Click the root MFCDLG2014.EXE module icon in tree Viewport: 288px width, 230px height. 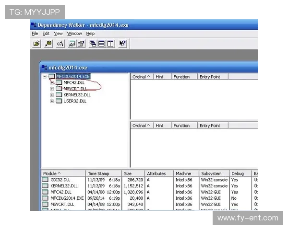click(x=52, y=76)
